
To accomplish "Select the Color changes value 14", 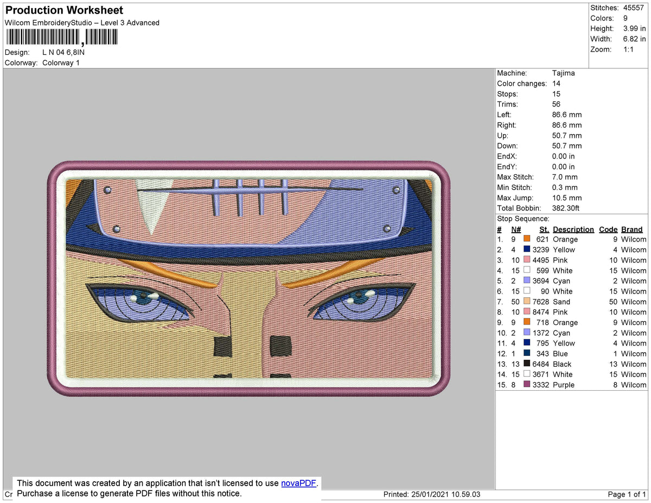I will click(557, 84).
